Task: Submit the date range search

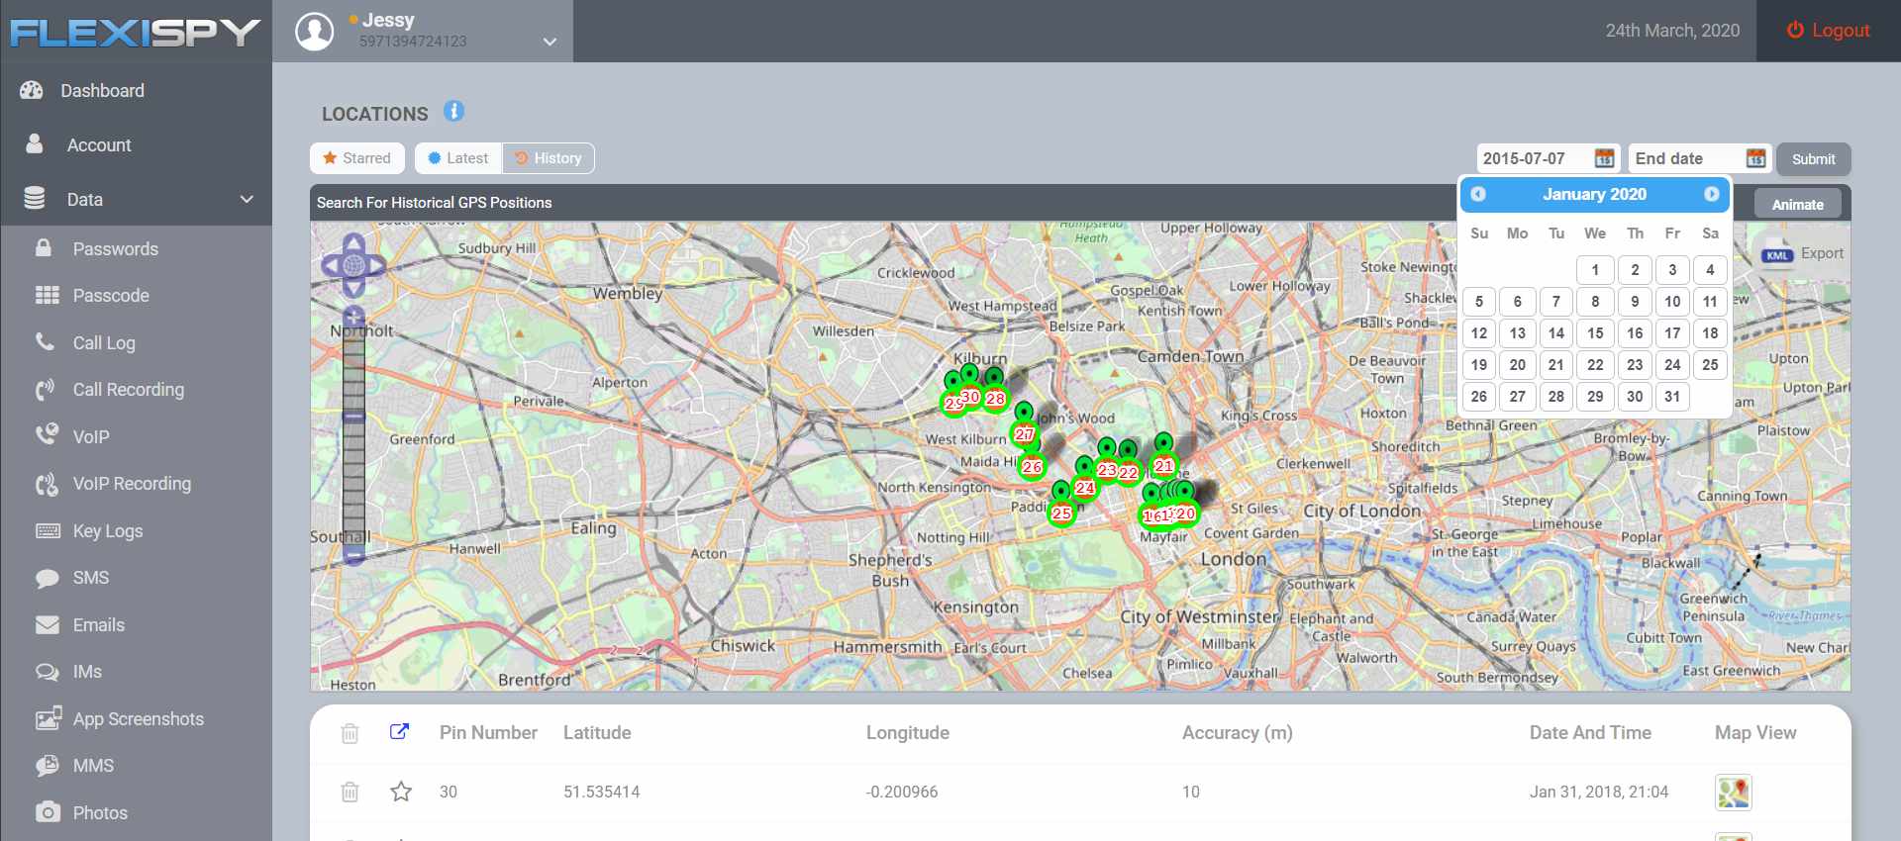Action: click(x=1814, y=159)
